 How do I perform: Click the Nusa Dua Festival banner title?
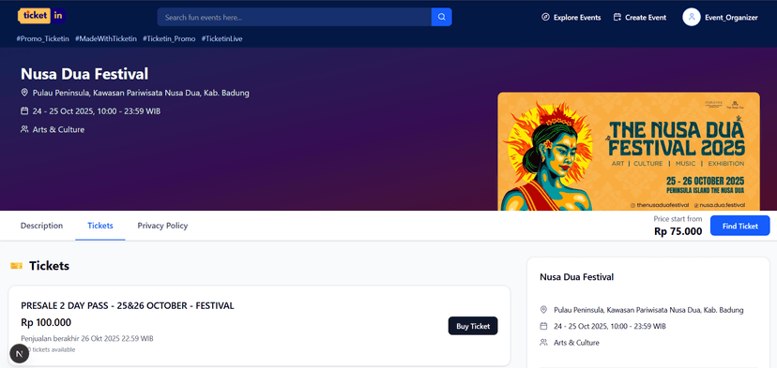(x=84, y=74)
